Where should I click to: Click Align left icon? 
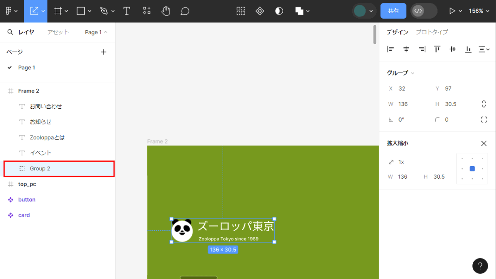391,49
